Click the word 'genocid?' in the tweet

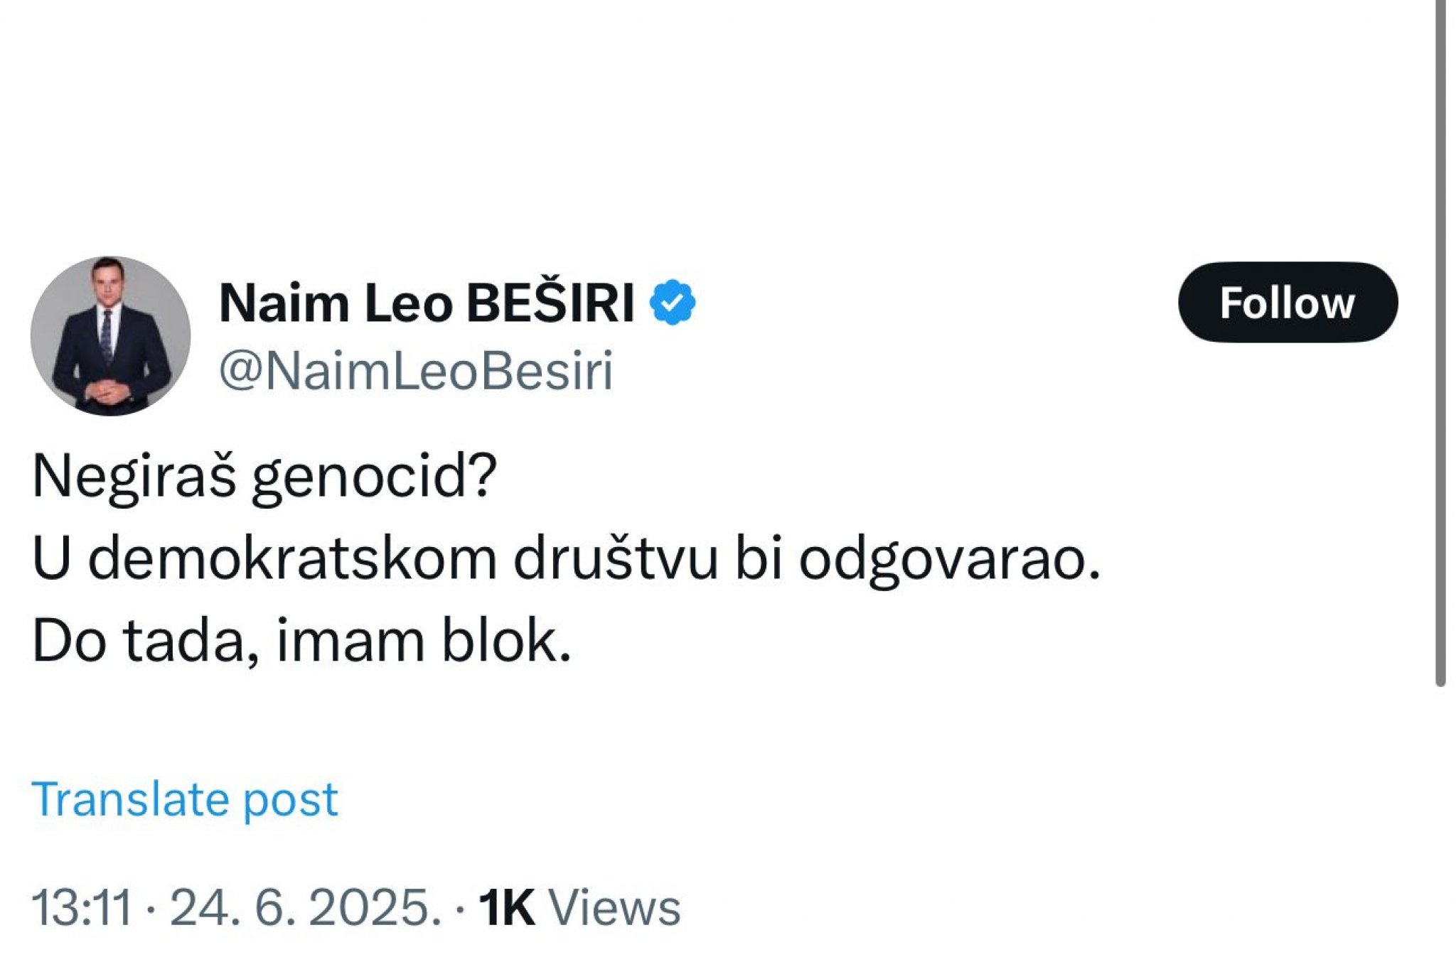[x=374, y=476]
